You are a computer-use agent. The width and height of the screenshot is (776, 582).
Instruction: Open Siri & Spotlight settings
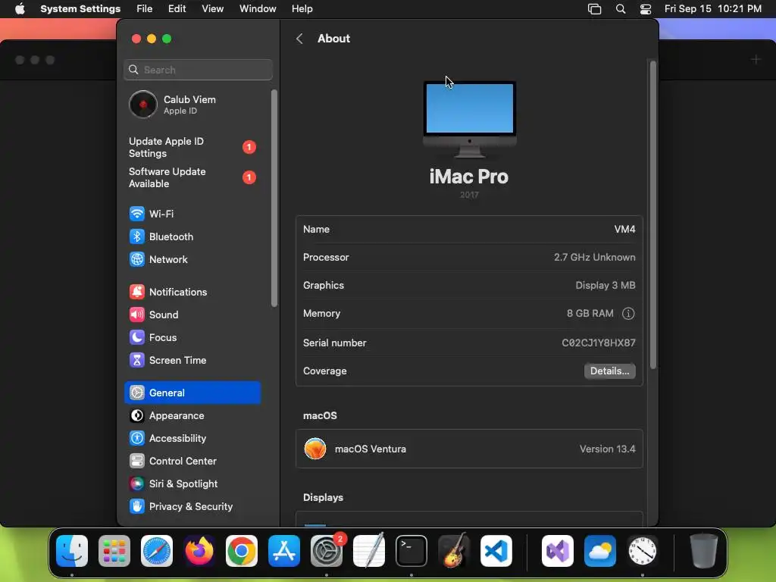click(x=192, y=484)
